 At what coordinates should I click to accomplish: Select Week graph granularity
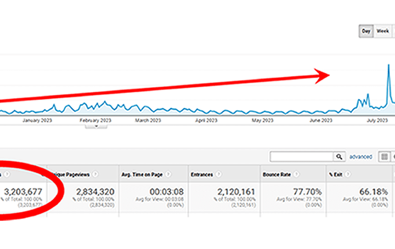(x=382, y=31)
